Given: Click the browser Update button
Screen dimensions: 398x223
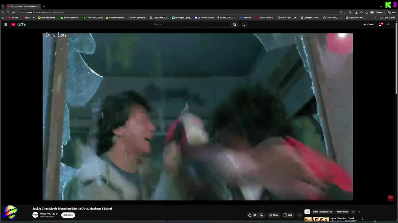Looking at the screenshot, I should [381, 12].
